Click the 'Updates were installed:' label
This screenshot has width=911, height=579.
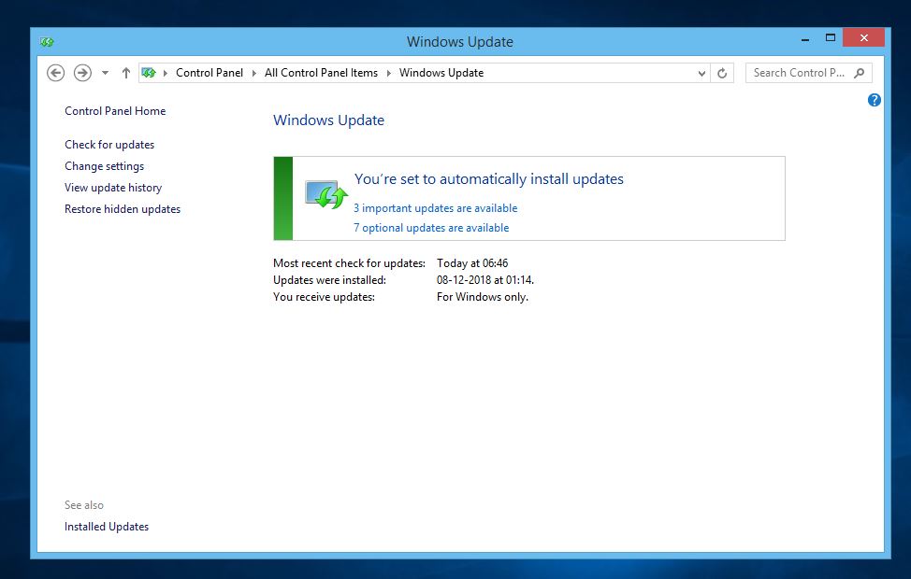coord(329,279)
